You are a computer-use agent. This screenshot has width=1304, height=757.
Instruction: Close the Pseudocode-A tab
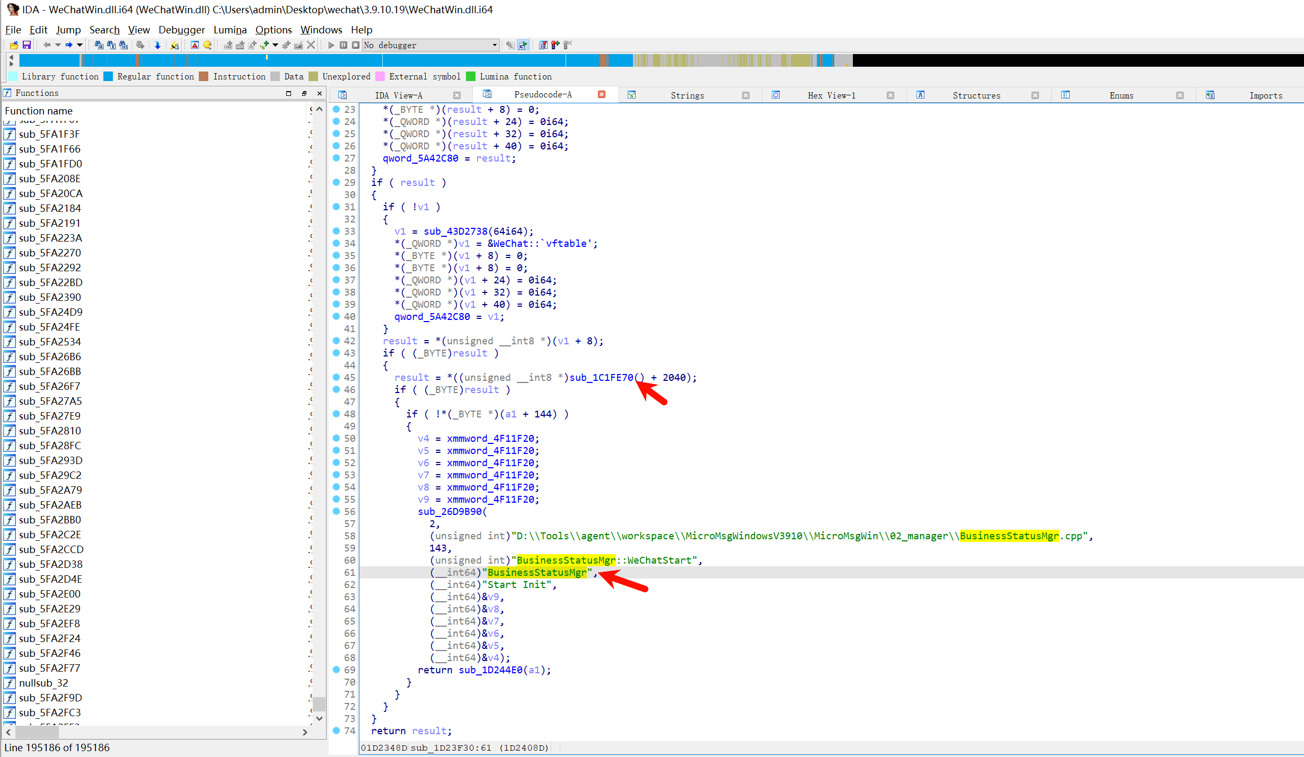point(602,94)
